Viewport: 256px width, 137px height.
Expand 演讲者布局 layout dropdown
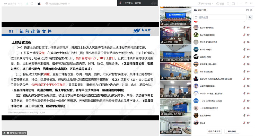click(x=206, y=4)
